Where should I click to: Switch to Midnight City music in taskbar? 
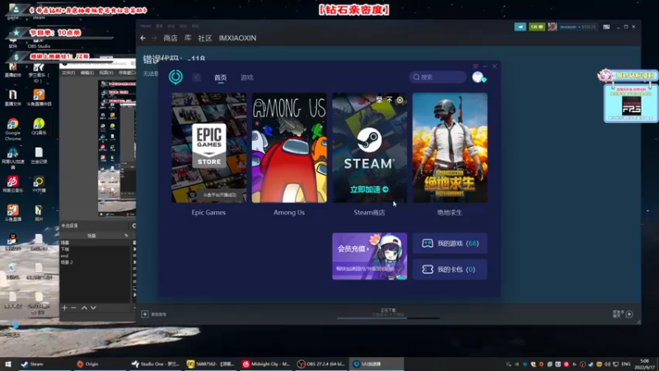(x=266, y=364)
